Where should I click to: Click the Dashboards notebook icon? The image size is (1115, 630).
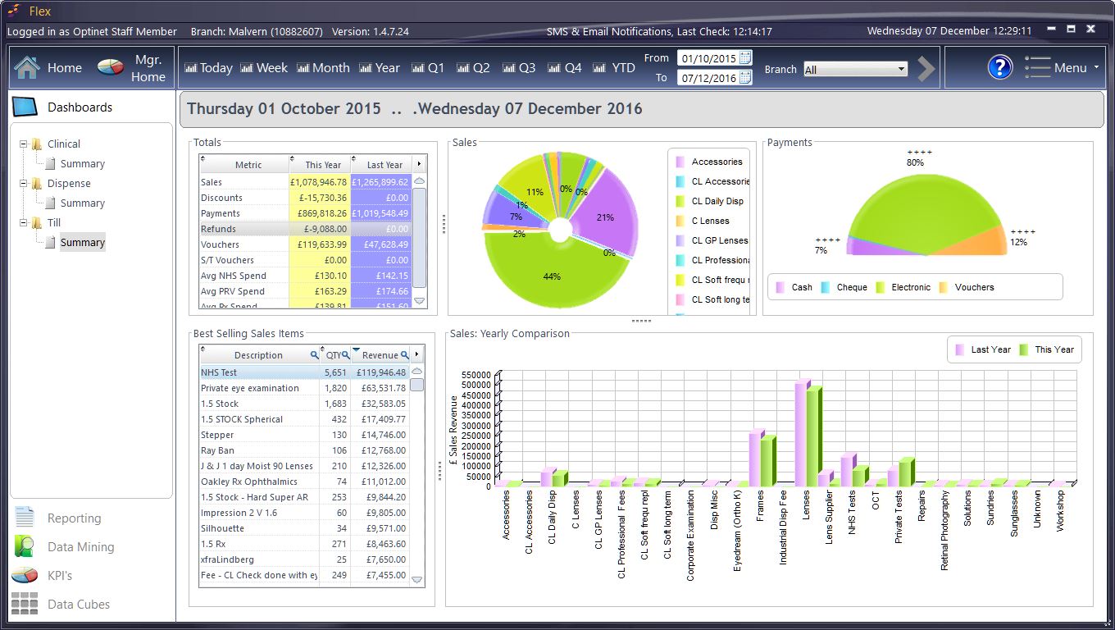[25, 106]
